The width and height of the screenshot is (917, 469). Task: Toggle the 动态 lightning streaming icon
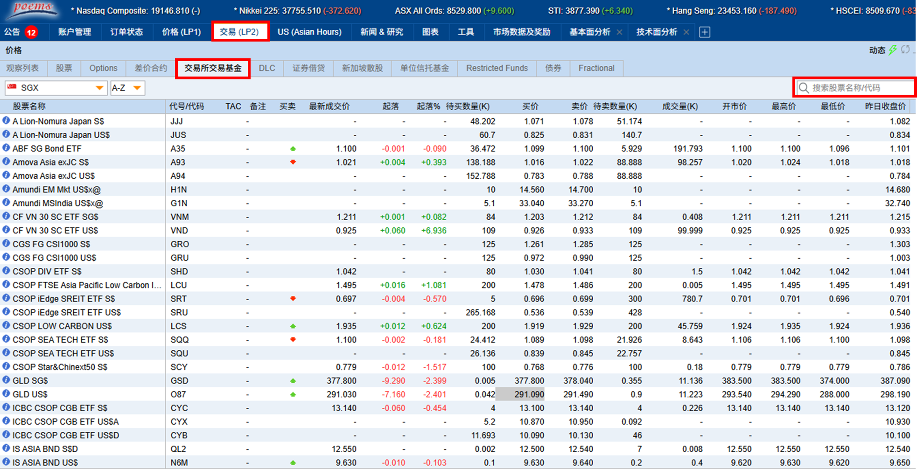pos(893,50)
